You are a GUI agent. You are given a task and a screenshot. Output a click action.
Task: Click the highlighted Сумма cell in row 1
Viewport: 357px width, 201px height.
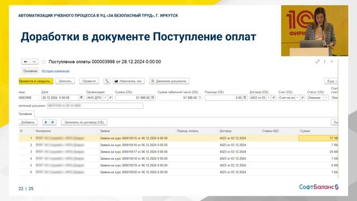[x=319, y=138]
